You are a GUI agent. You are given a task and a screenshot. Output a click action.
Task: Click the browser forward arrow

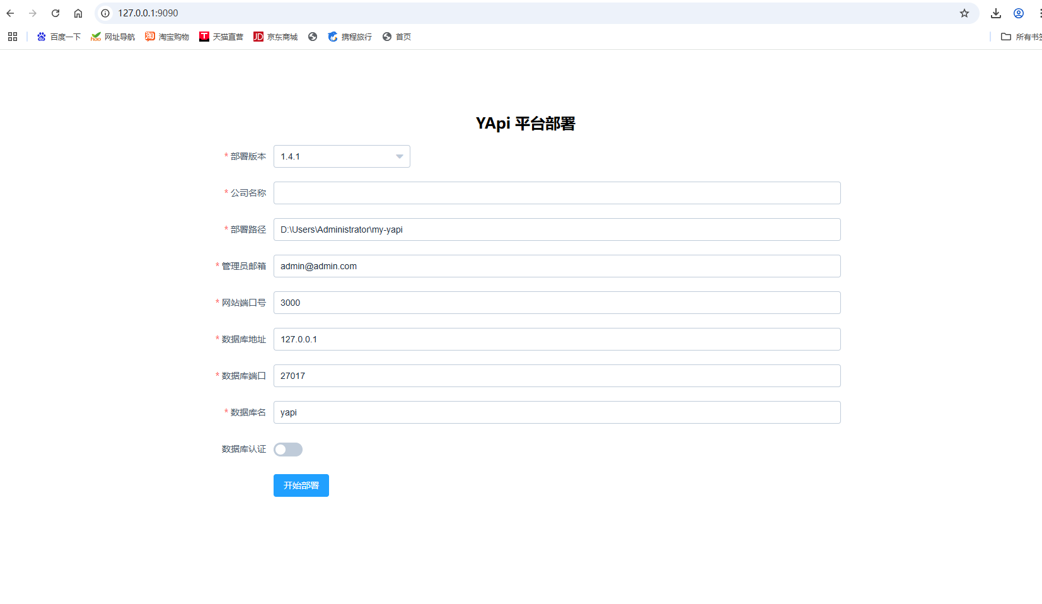pyautogui.click(x=33, y=13)
